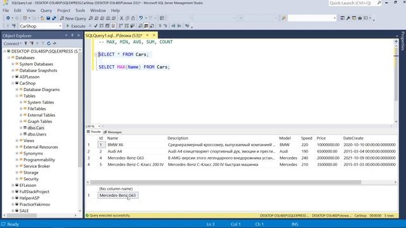Expand the dbo.Cars table node
The width and height of the screenshot is (406, 228).
click(x=21, y=128)
